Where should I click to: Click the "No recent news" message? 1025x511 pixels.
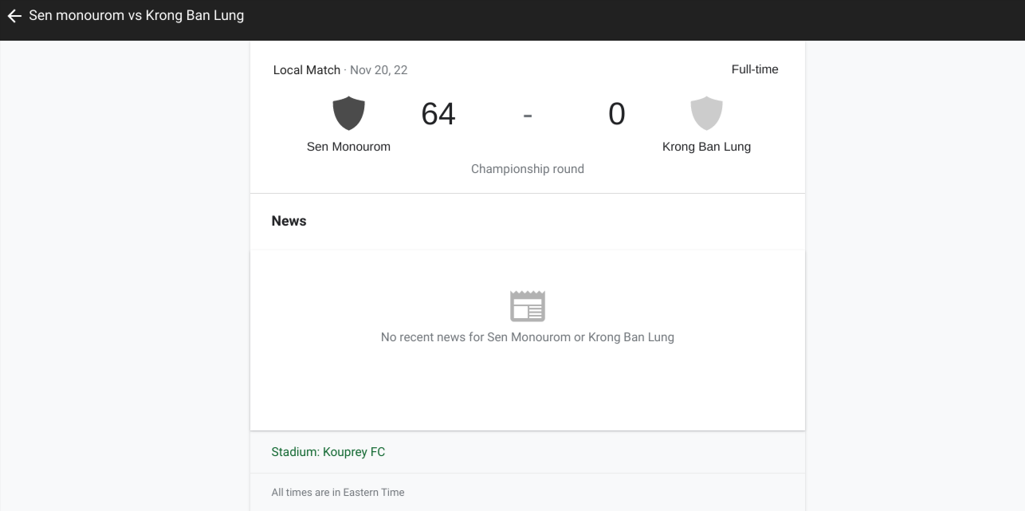[x=528, y=337]
